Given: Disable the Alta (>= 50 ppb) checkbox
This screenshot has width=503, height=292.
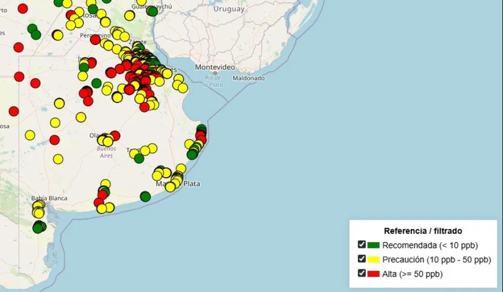Looking at the screenshot, I should (362, 273).
